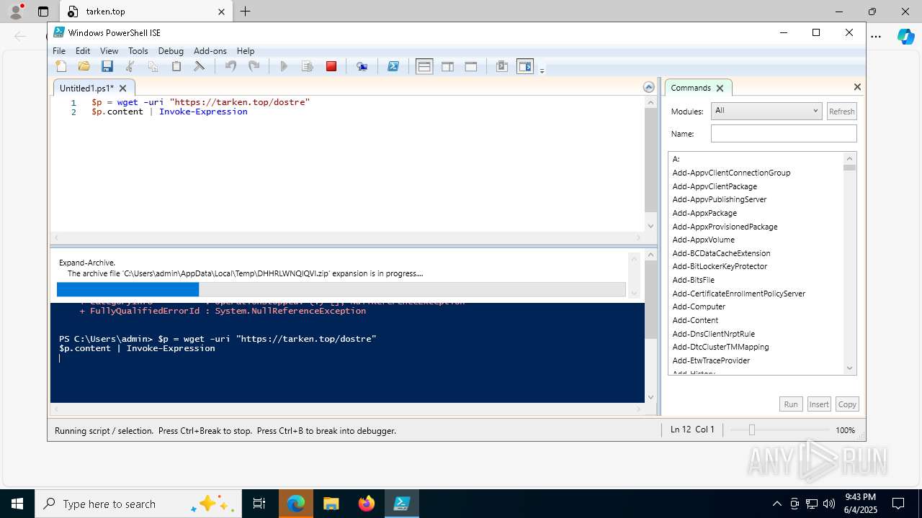Open a script using the folder icon

click(x=84, y=66)
